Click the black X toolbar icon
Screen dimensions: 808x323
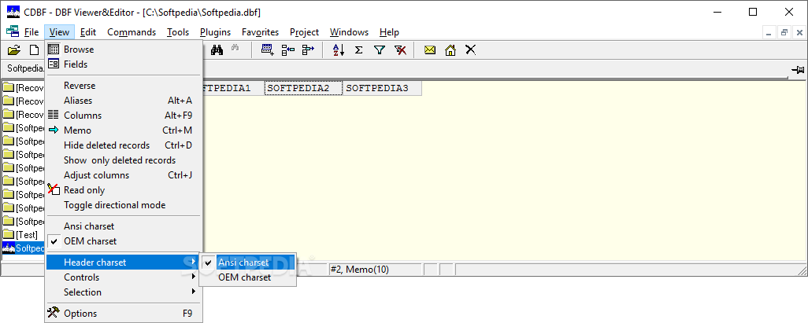point(470,50)
